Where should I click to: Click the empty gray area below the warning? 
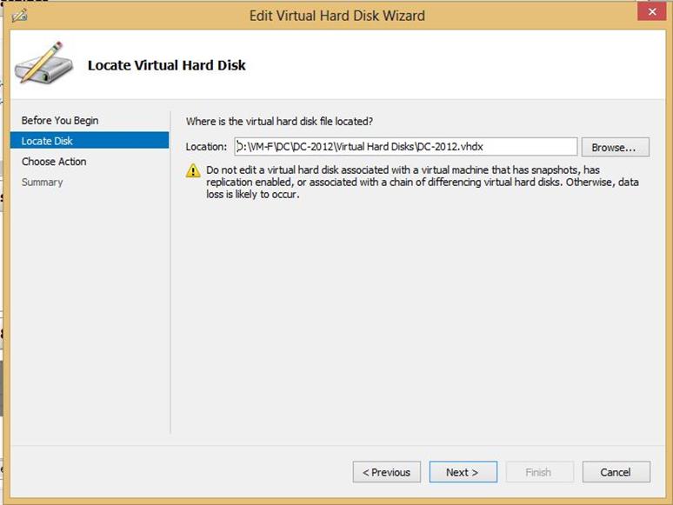(418, 317)
